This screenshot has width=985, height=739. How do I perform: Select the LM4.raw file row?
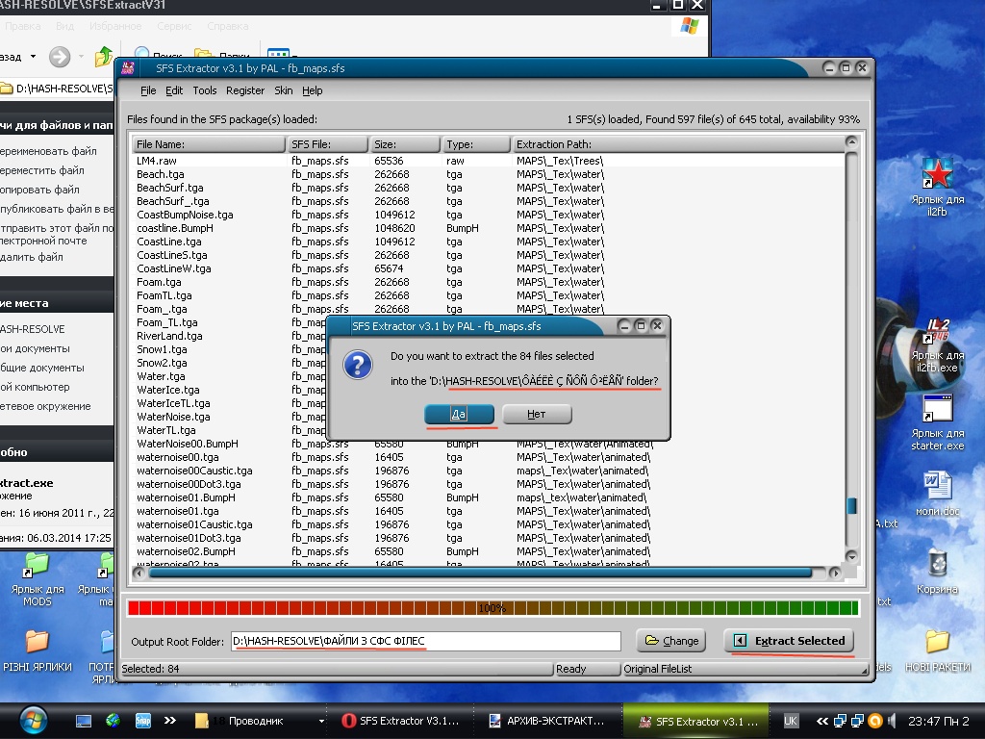tap(489, 161)
